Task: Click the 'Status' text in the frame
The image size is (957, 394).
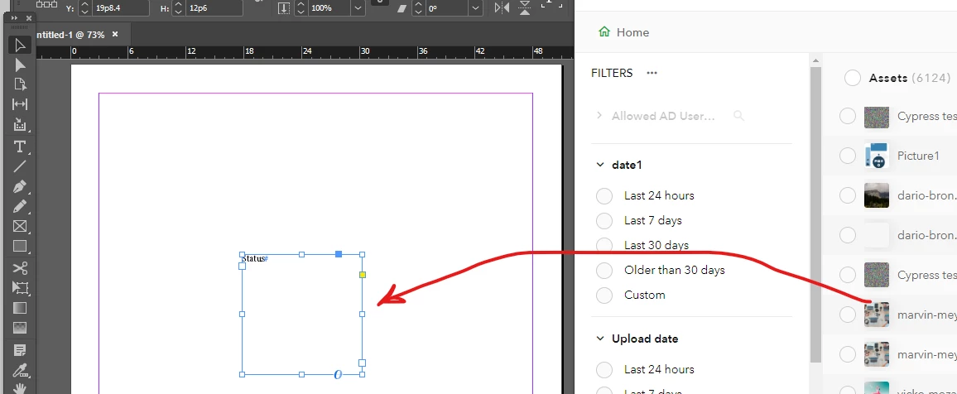Action: [x=253, y=258]
